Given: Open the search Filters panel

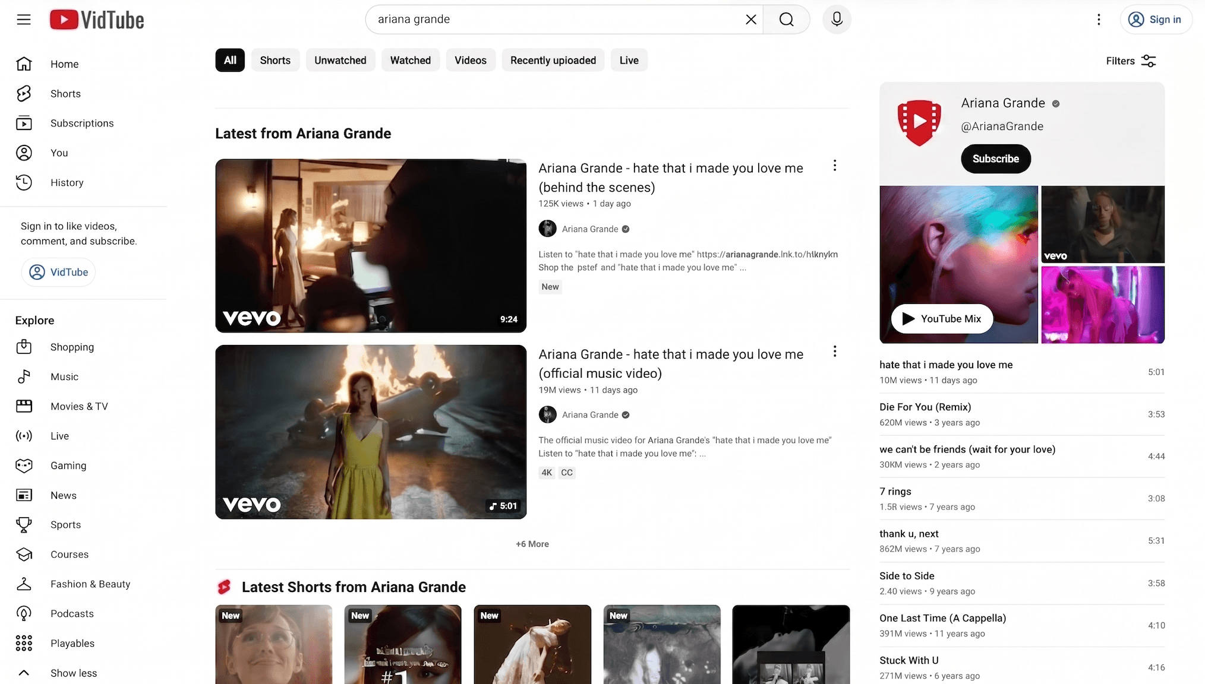Looking at the screenshot, I should point(1131,61).
